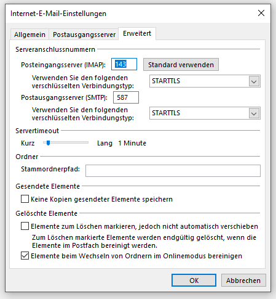276x299 pixels.
Task: Click the Abbrechen button
Action: pyautogui.click(x=243, y=281)
